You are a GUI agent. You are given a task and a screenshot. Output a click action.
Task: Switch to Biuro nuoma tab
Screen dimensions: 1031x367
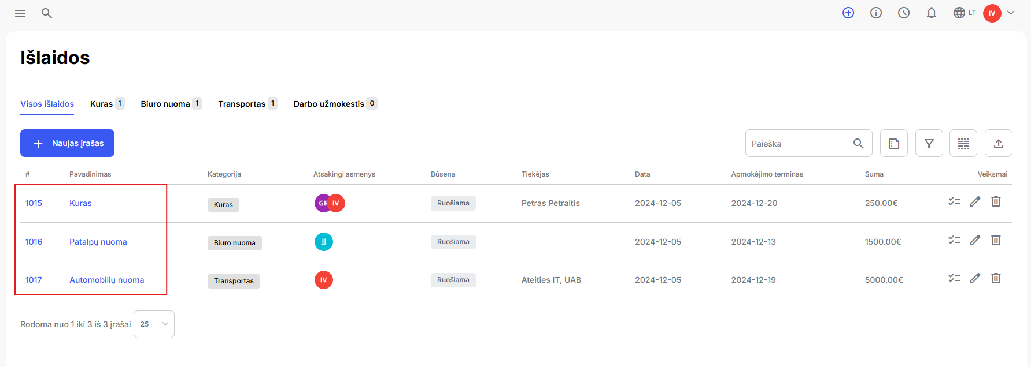coord(171,104)
